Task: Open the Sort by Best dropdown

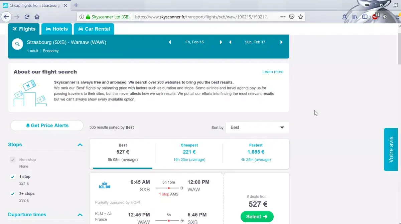Action: 257,128
